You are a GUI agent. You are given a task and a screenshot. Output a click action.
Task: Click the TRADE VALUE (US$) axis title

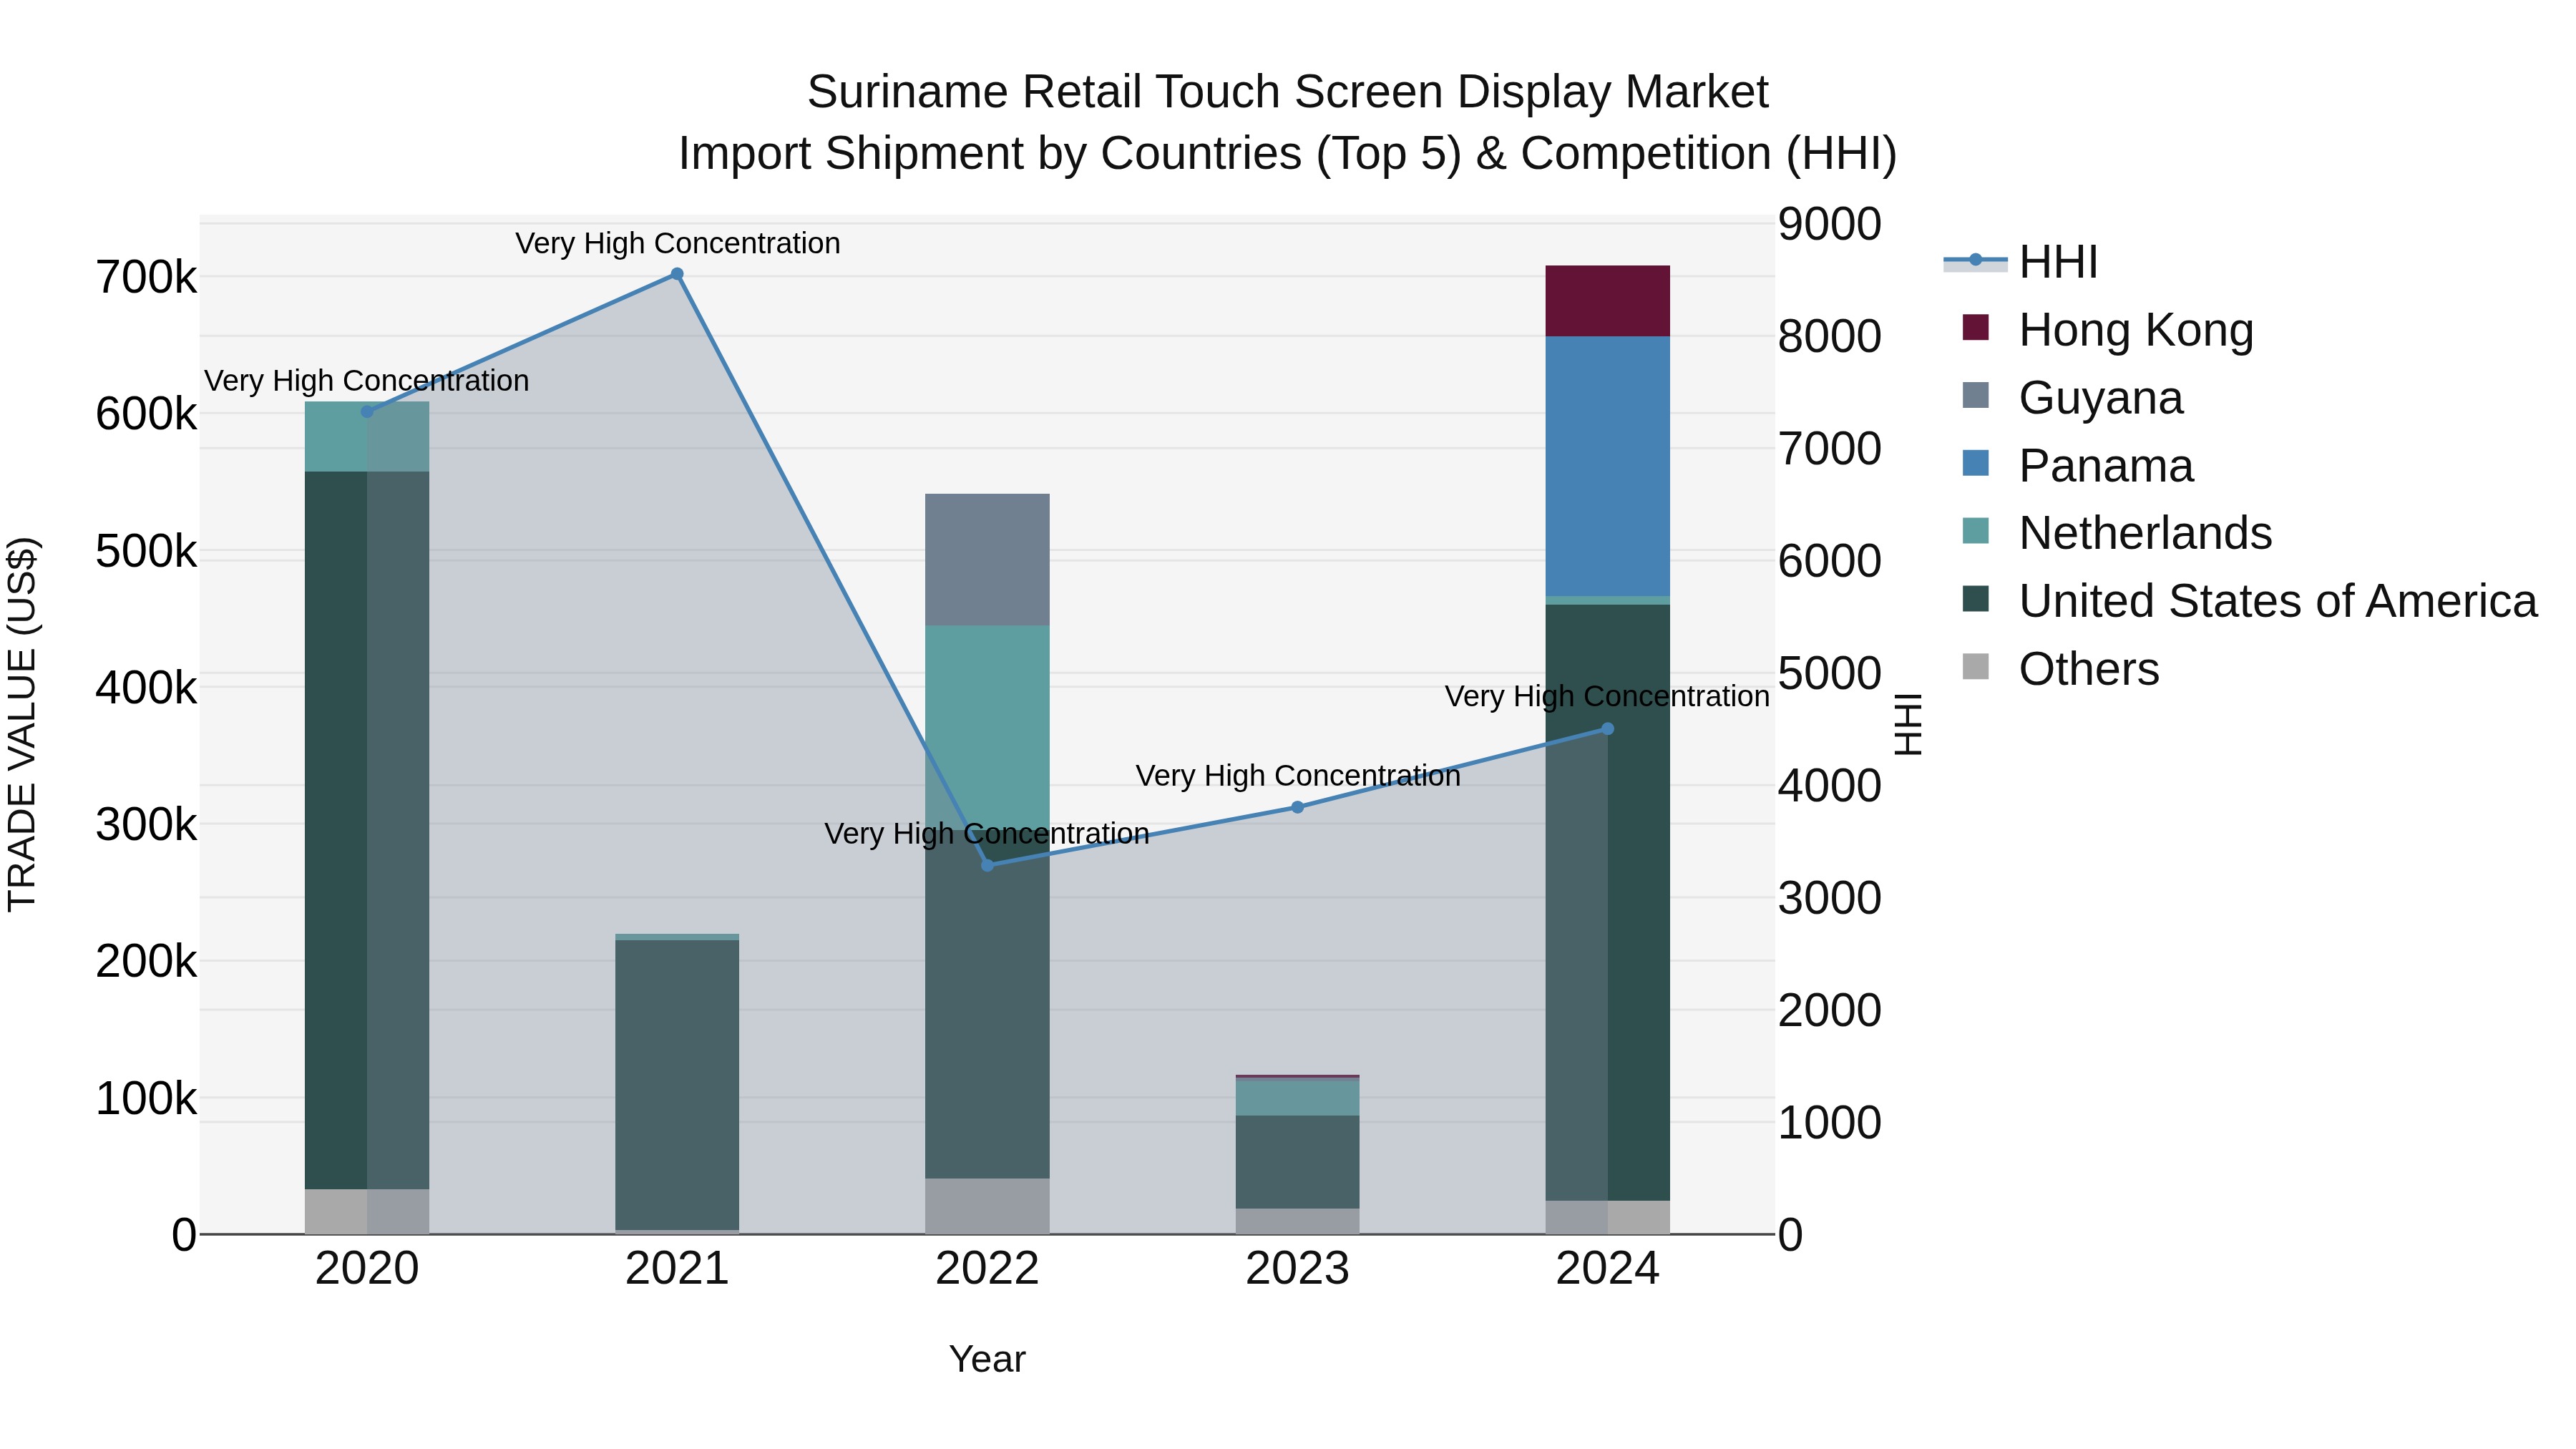click(22, 724)
